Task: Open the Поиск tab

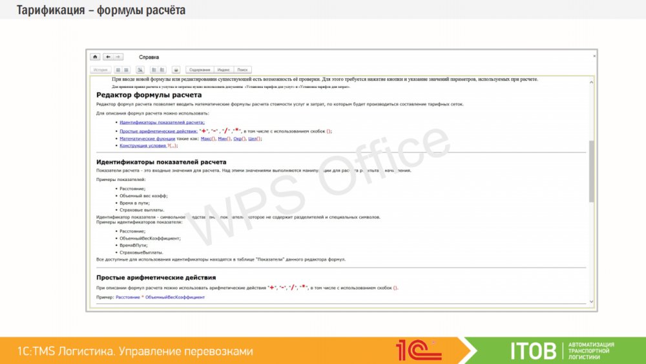Action: [x=242, y=70]
